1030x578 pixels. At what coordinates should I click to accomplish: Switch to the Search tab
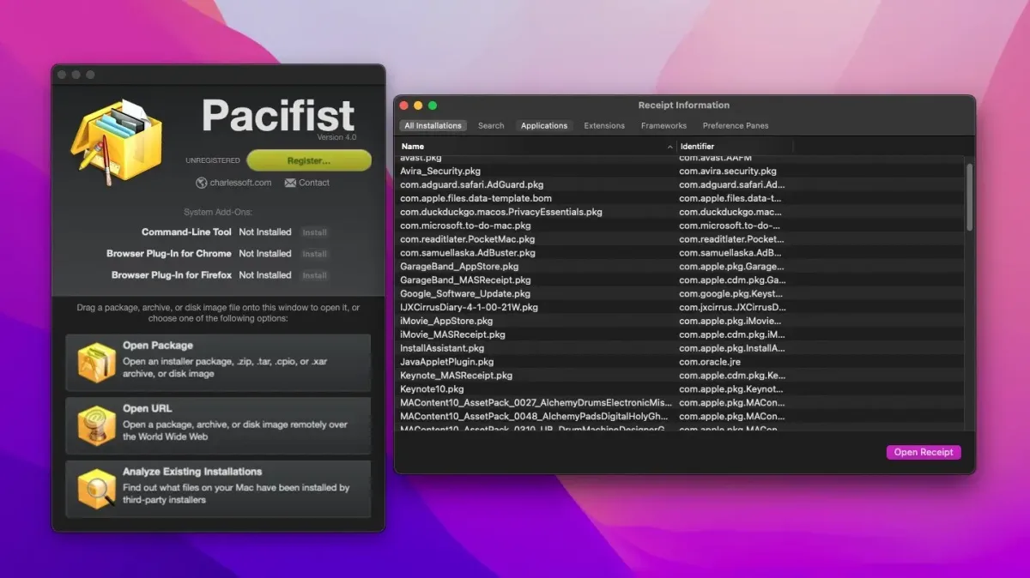click(491, 126)
